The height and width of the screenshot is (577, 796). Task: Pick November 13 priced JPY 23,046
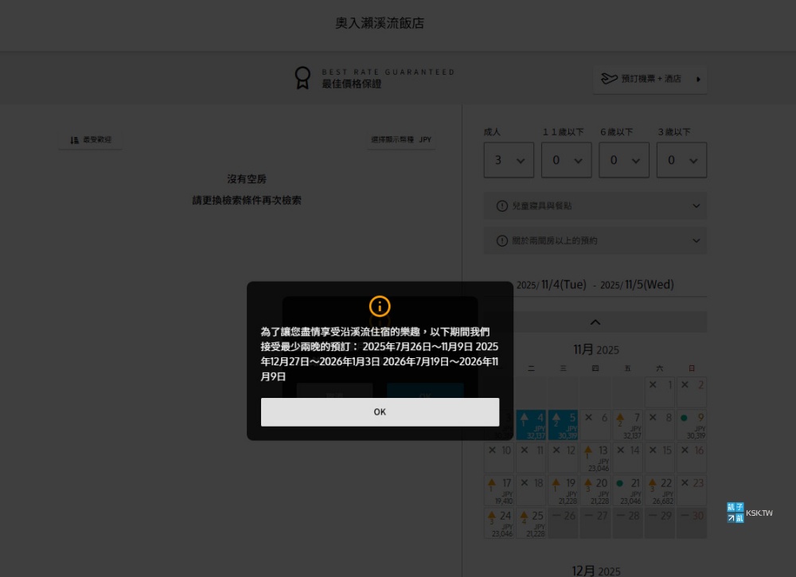pos(595,458)
